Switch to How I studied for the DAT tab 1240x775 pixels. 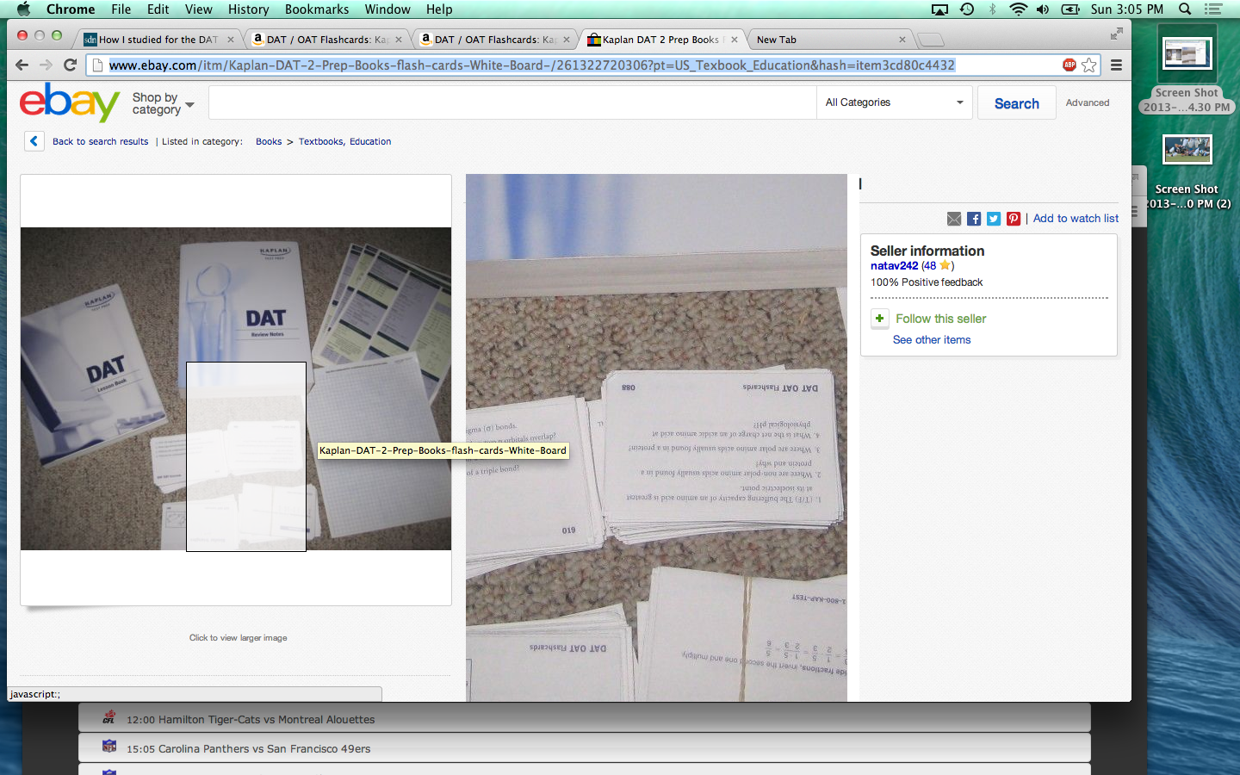158,40
